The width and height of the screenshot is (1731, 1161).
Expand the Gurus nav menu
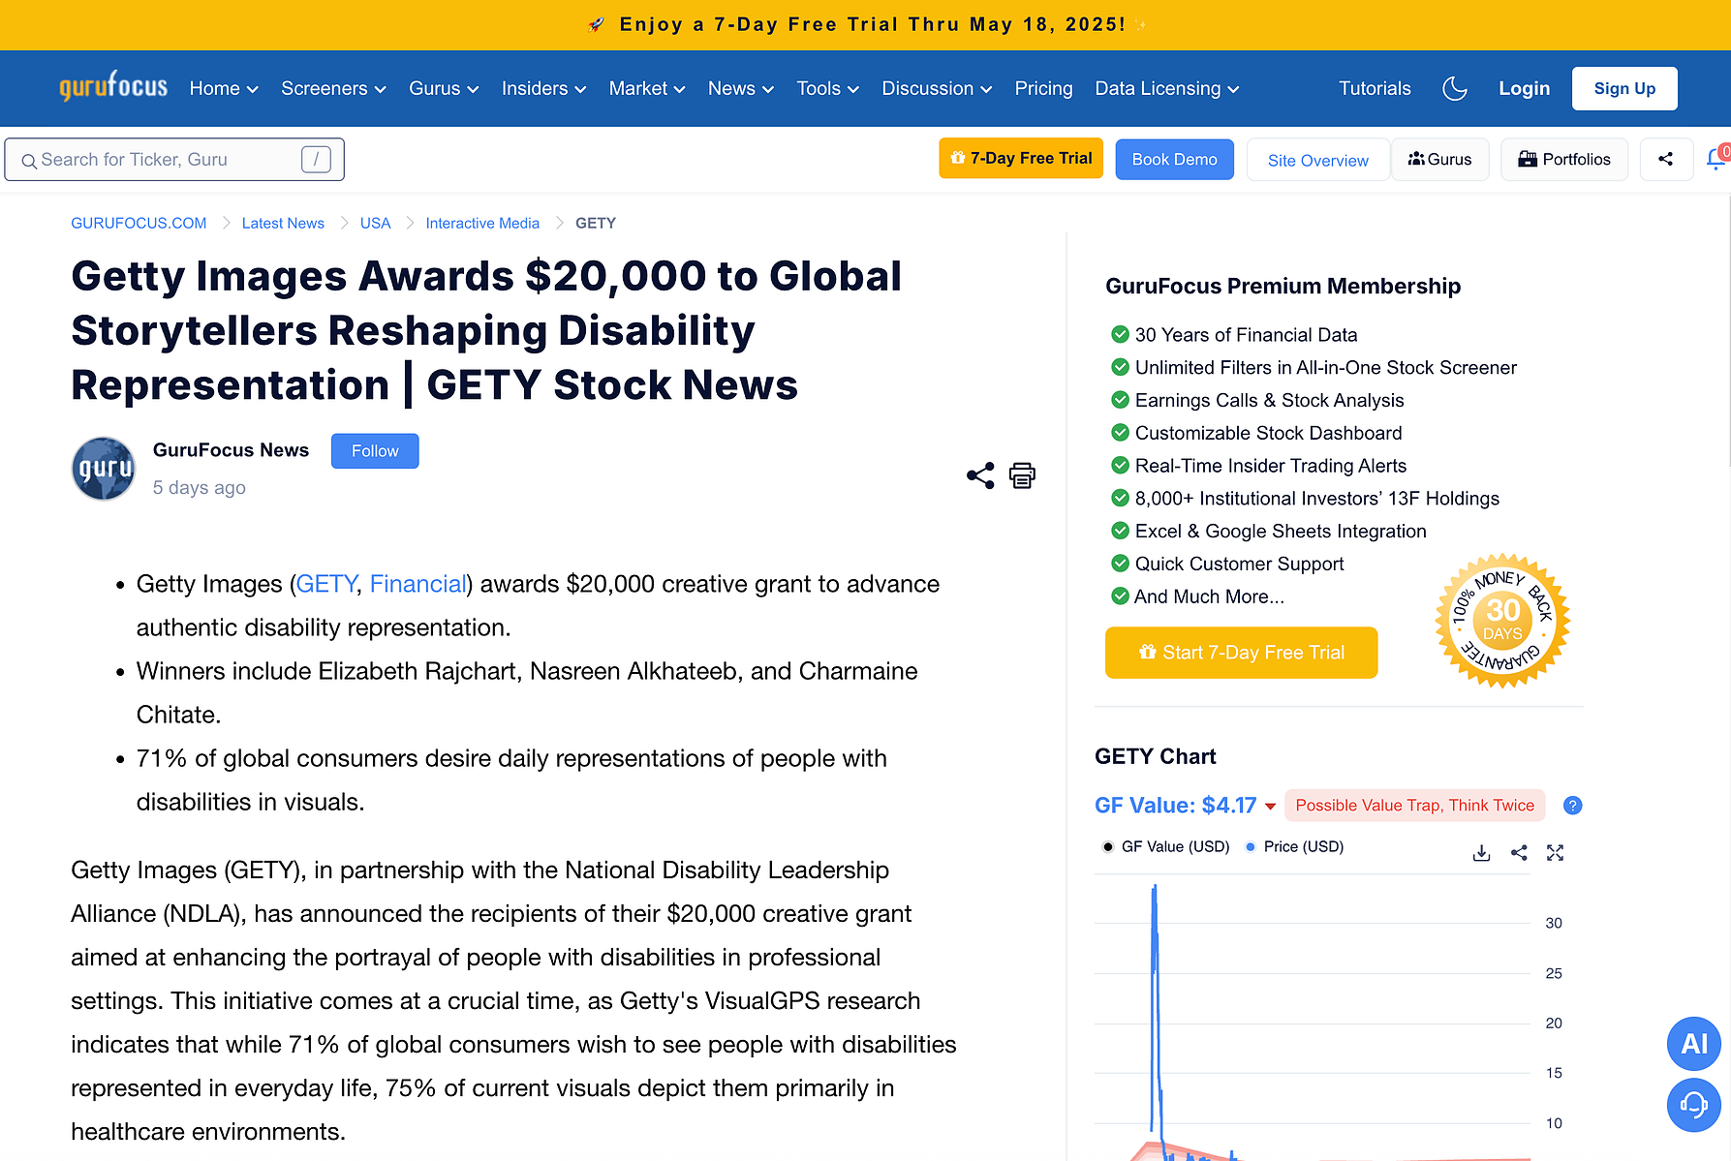pos(444,88)
